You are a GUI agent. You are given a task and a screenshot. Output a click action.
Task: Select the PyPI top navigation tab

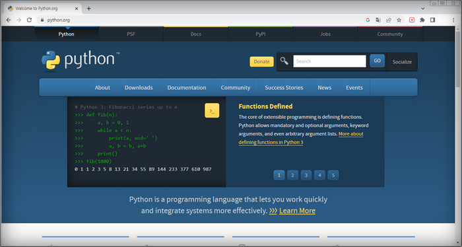[x=261, y=34]
